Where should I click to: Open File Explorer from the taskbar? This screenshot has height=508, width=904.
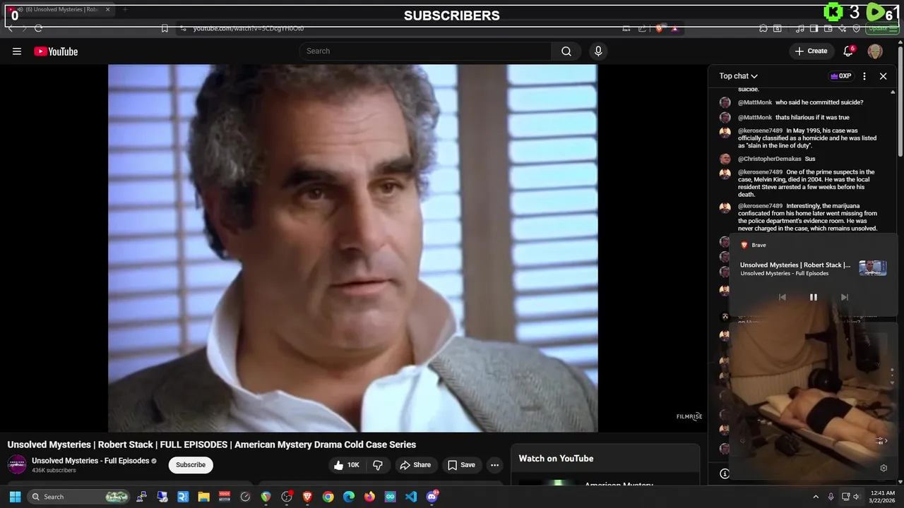coord(203,497)
